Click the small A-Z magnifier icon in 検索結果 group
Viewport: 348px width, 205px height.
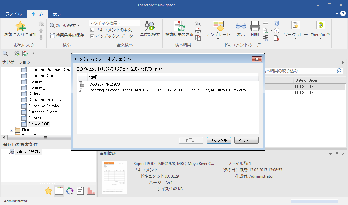click(x=198, y=23)
